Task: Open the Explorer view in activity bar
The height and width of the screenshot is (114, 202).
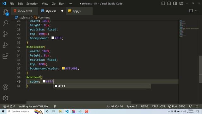Action: (5, 12)
